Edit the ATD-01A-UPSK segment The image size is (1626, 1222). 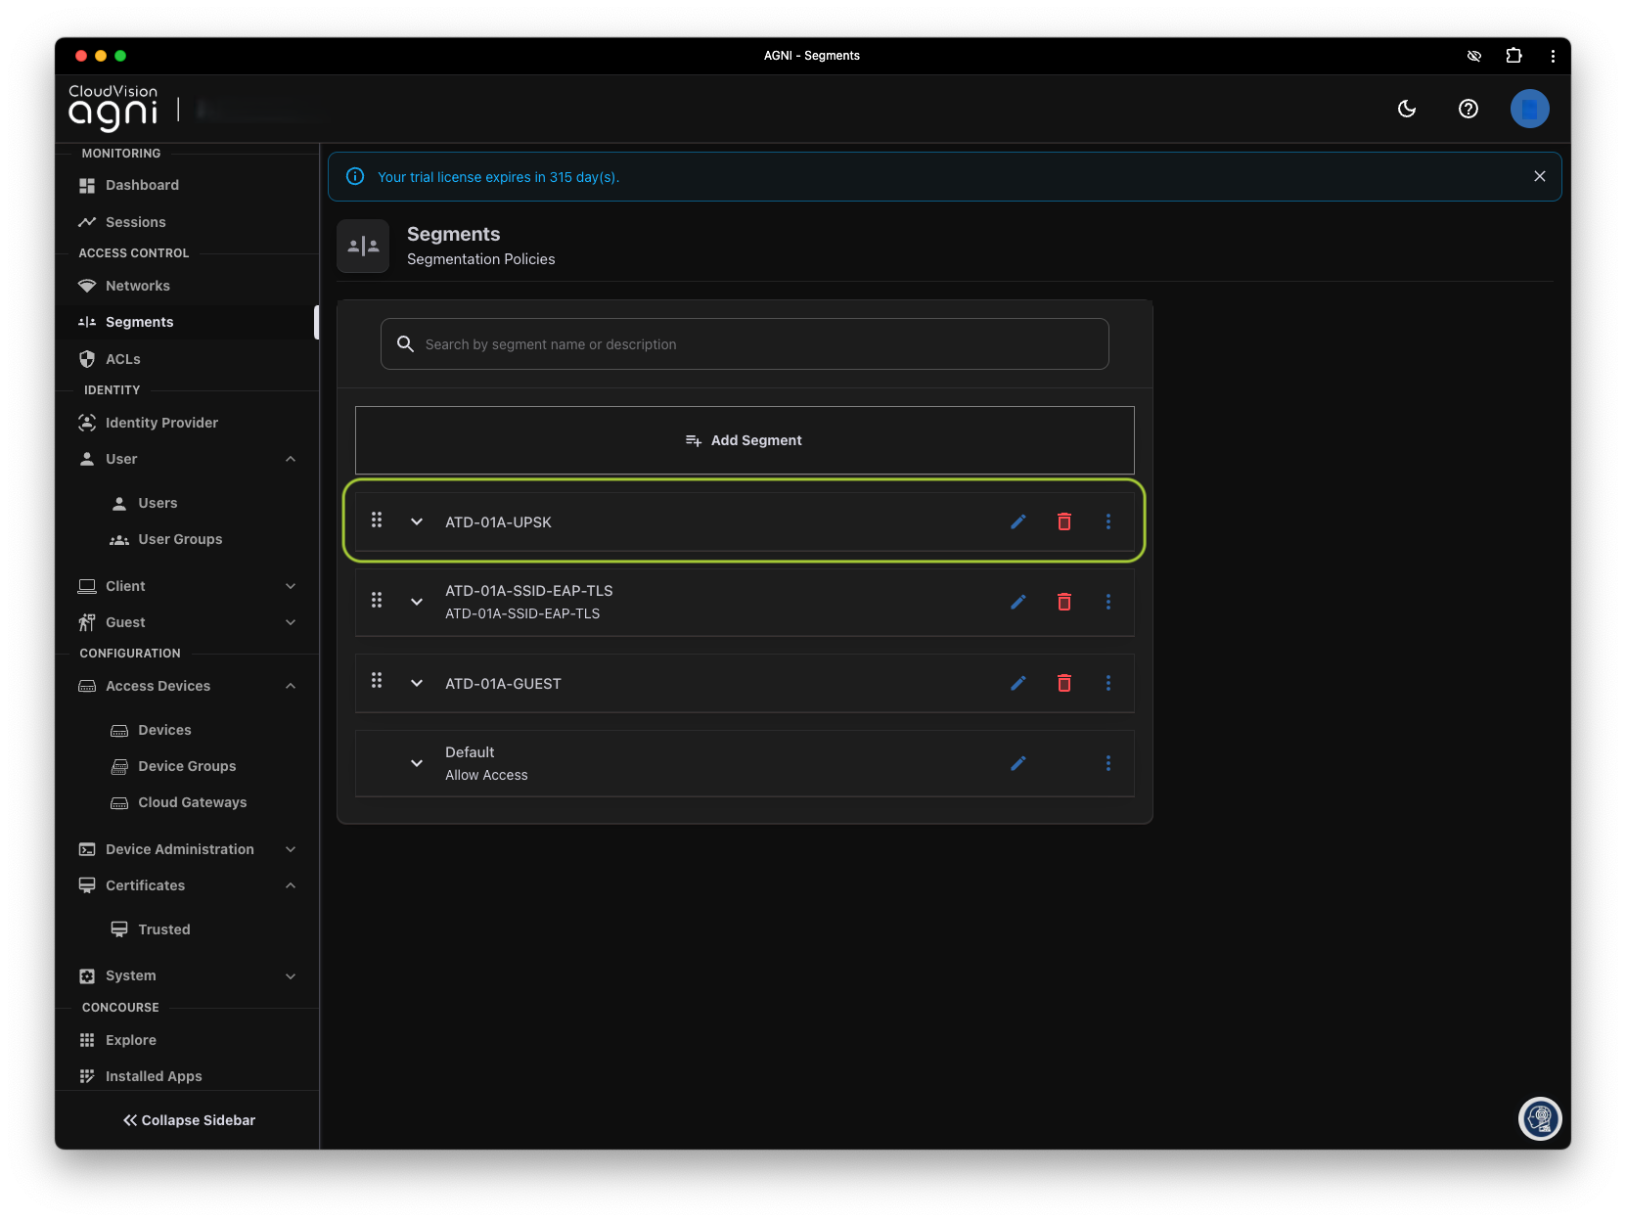tap(1017, 521)
